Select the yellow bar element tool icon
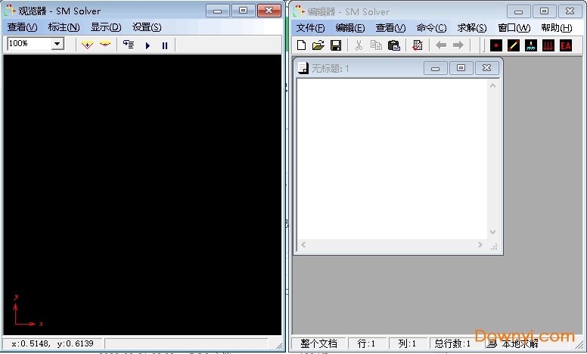The height and width of the screenshot is (354, 587). 514,45
